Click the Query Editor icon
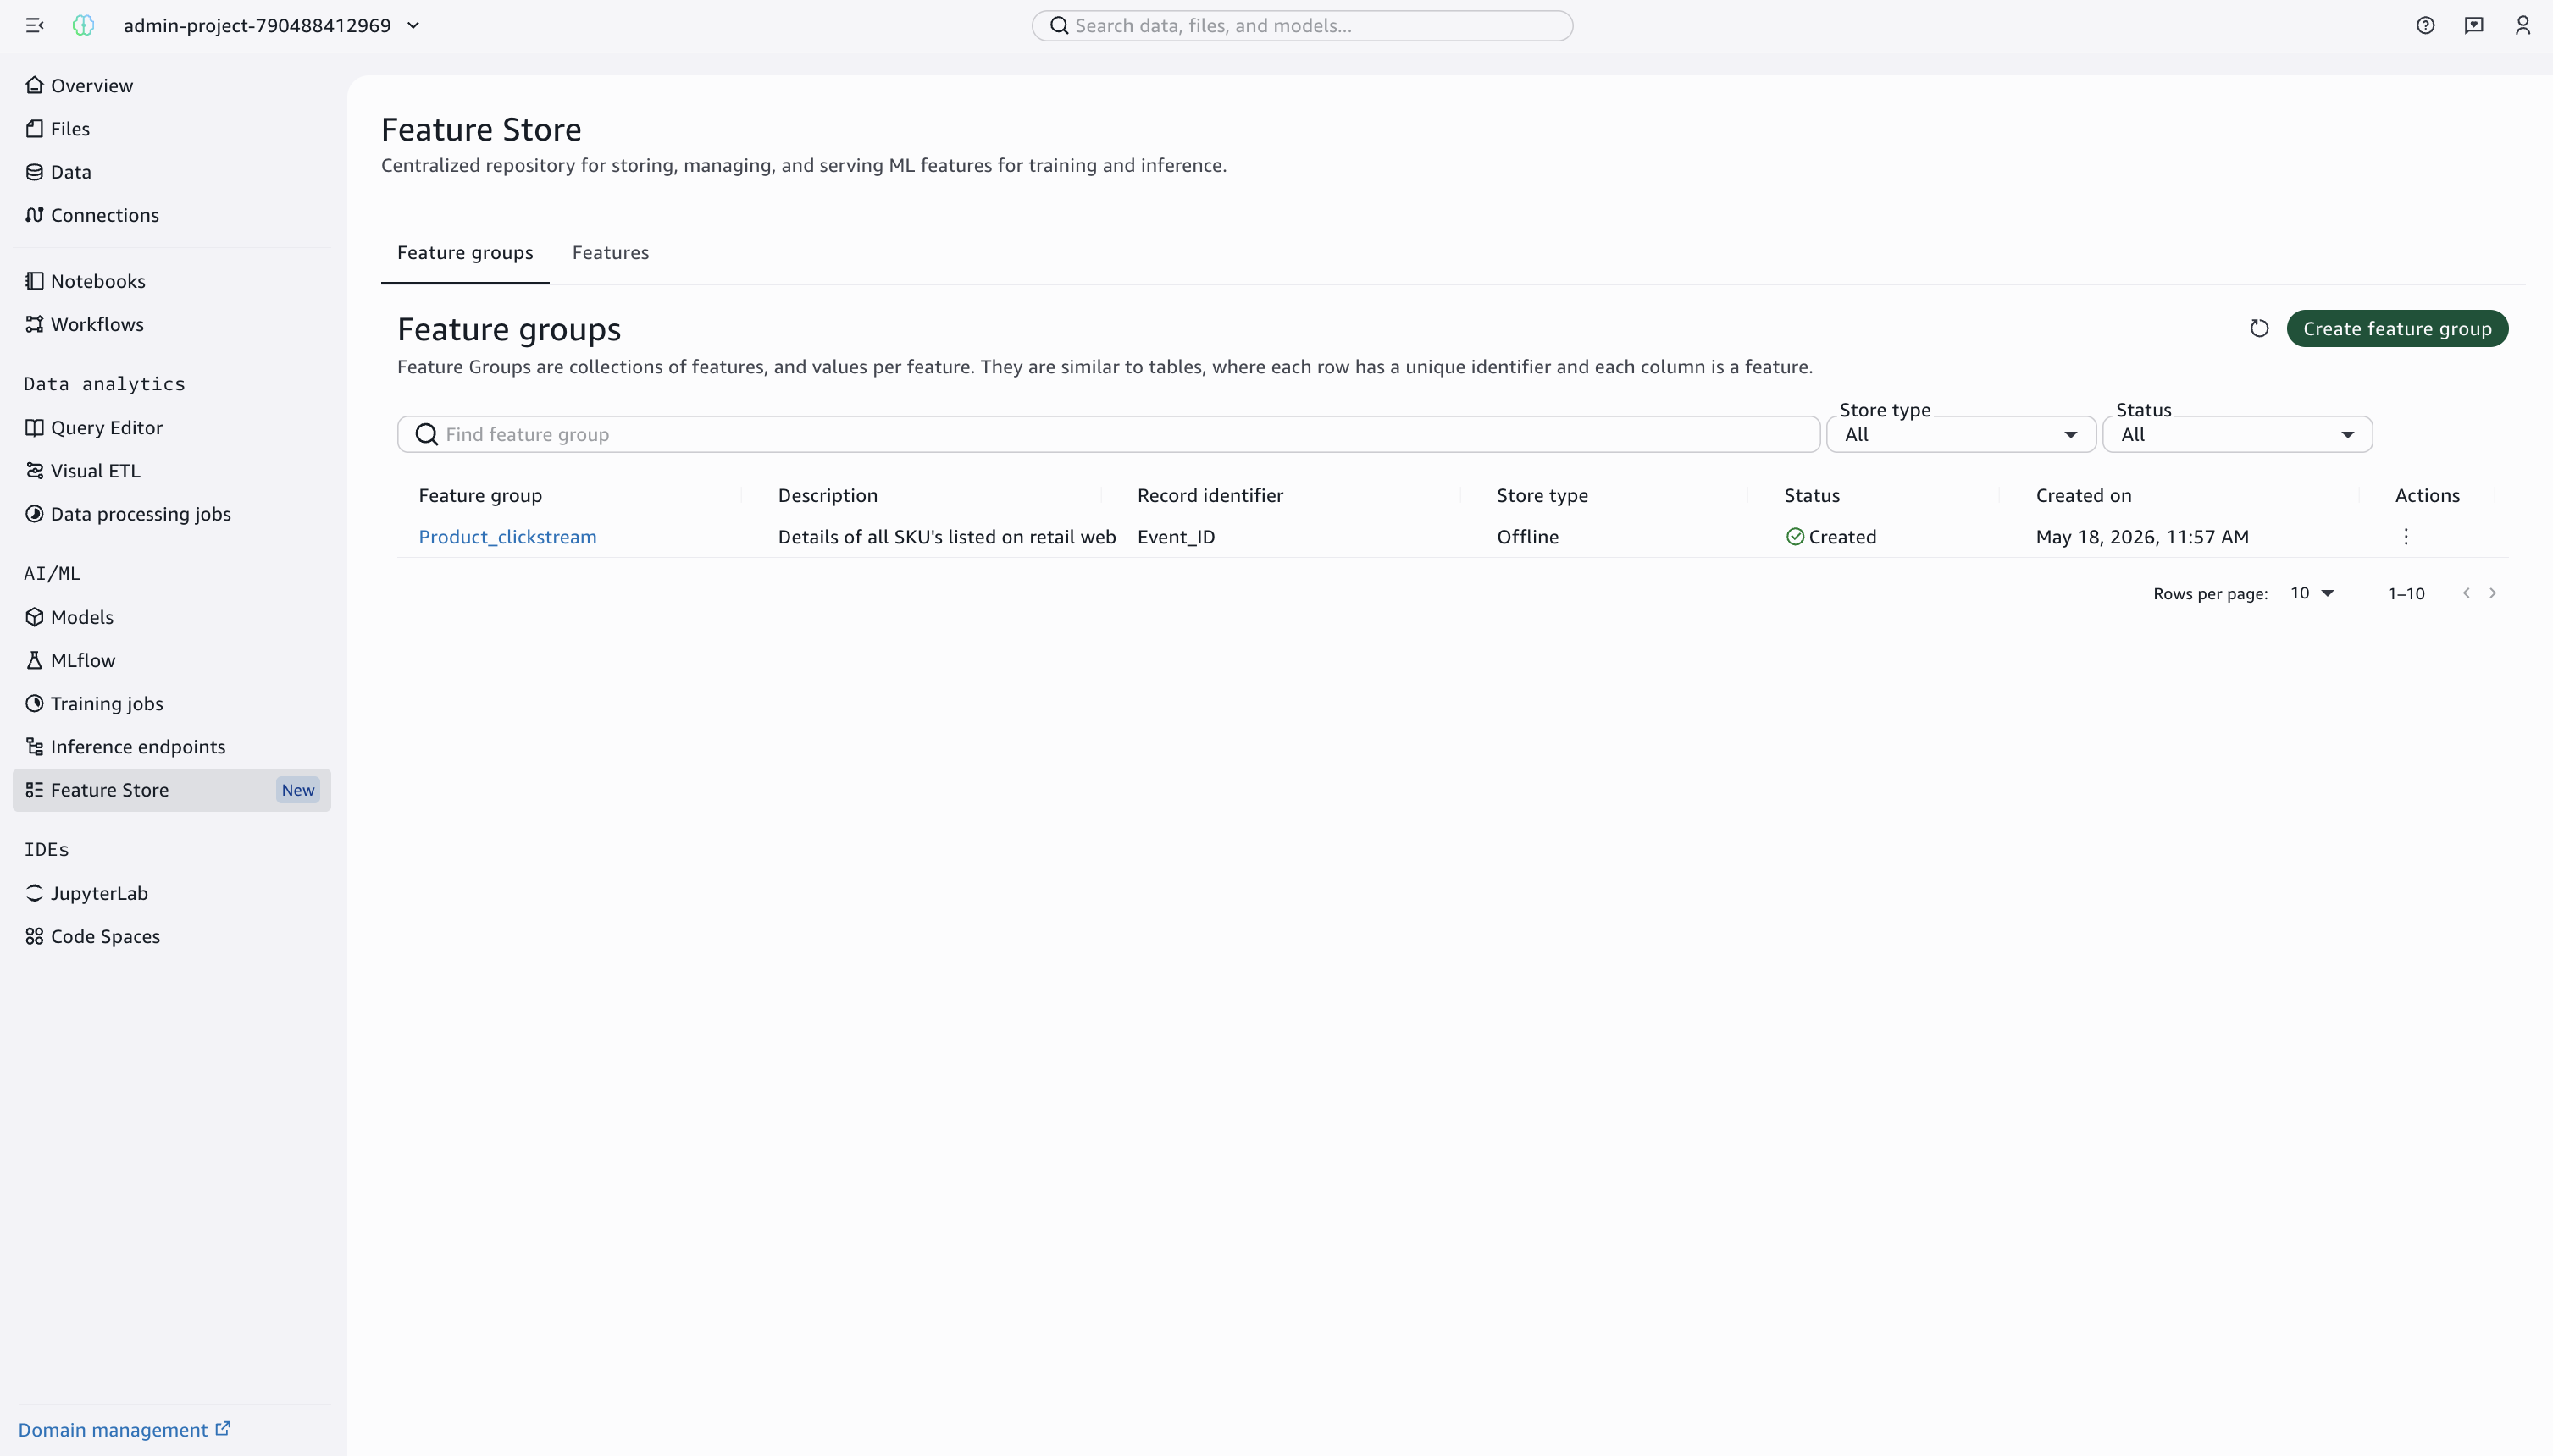The height and width of the screenshot is (1456, 2553). [35, 428]
